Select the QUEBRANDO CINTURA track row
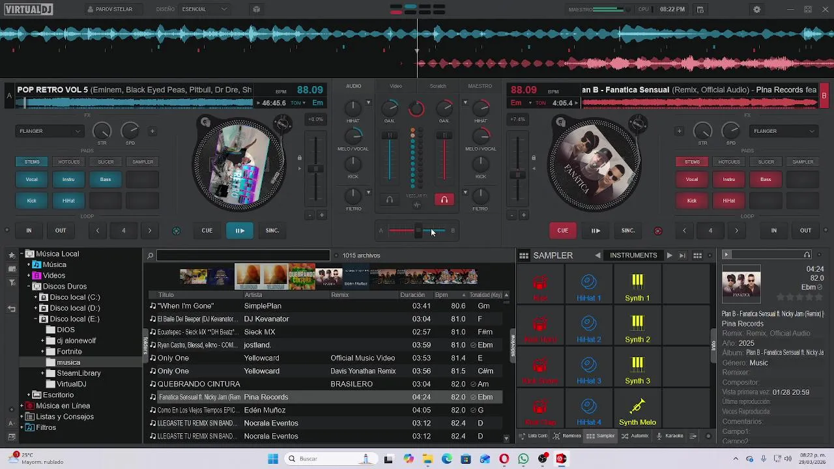 (x=326, y=384)
